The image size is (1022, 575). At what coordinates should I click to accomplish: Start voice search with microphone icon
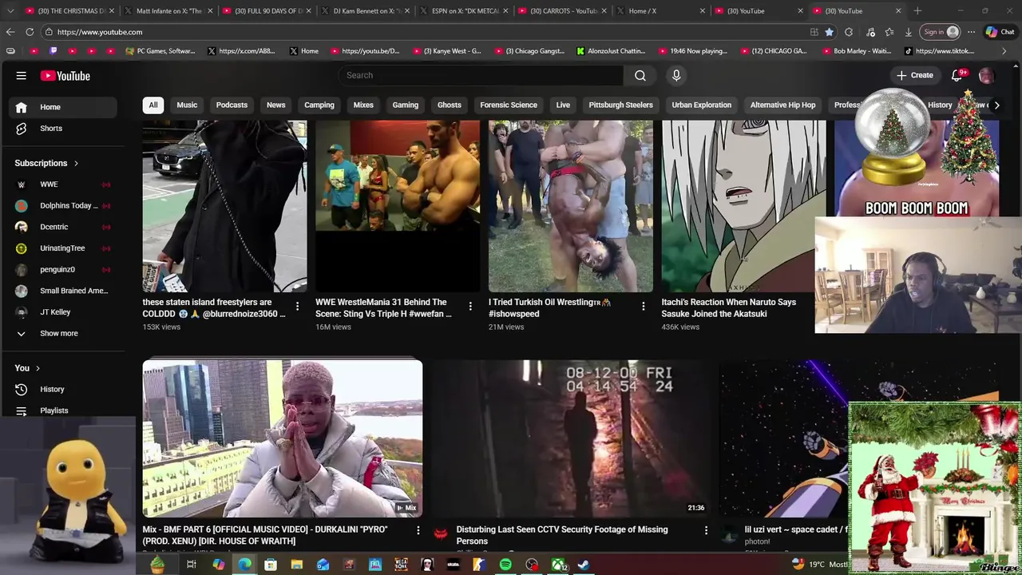(x=676, y=75)
